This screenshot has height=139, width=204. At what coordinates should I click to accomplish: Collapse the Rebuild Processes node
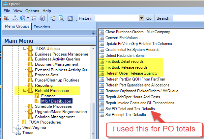click(x=25, y=90)
